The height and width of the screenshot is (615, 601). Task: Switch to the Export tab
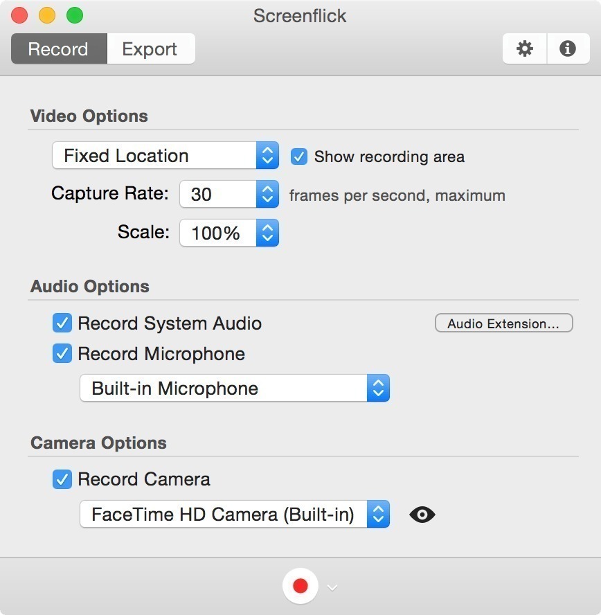coord(150,48)
